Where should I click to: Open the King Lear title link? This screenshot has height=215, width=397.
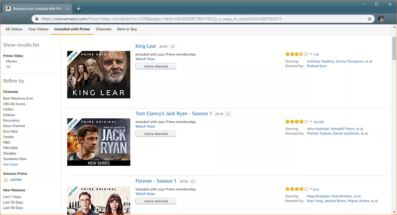click(x=146, y=46)
